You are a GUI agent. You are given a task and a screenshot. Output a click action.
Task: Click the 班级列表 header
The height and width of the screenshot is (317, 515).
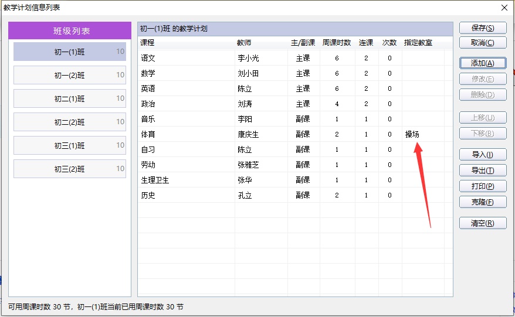click(70, 31)
